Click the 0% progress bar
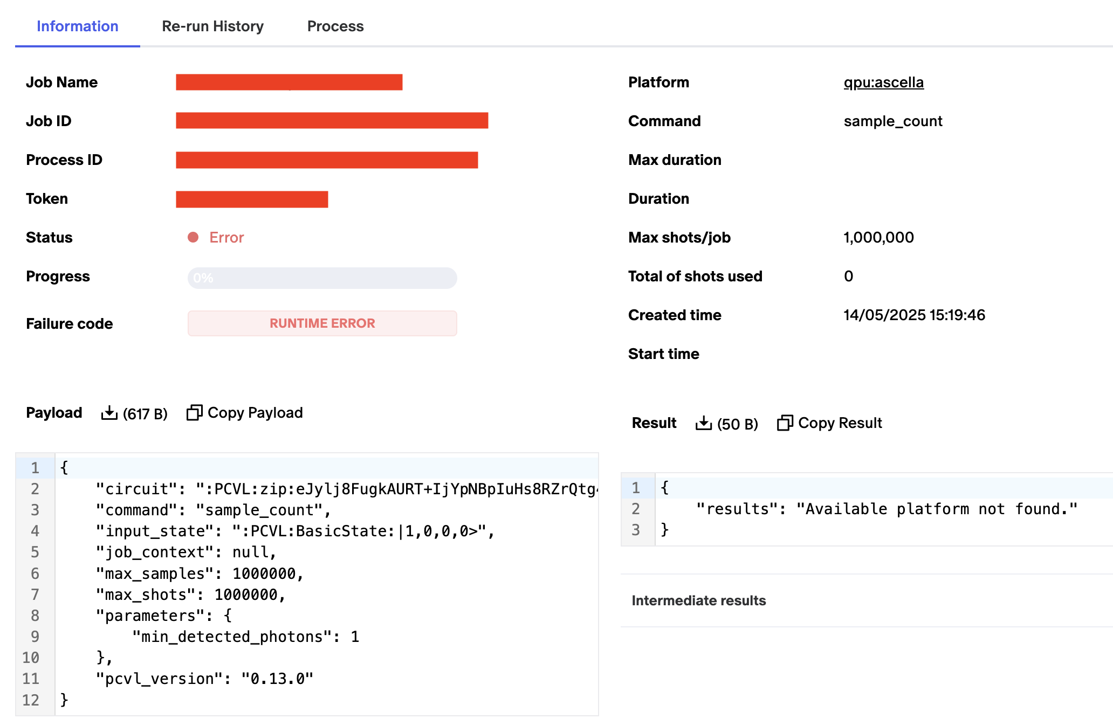 (322, 278)
